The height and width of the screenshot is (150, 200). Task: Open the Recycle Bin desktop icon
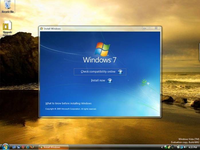(8, 5)
